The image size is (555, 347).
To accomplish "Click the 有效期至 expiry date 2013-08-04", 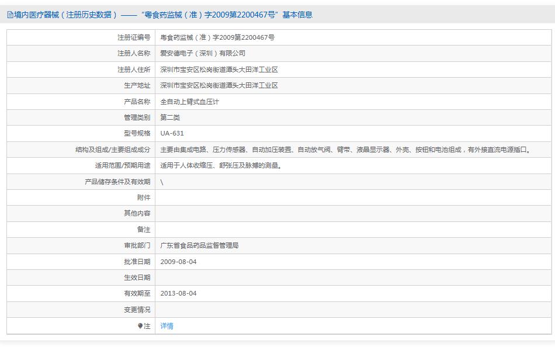I will pyautogui.click(x=179, y=293).
